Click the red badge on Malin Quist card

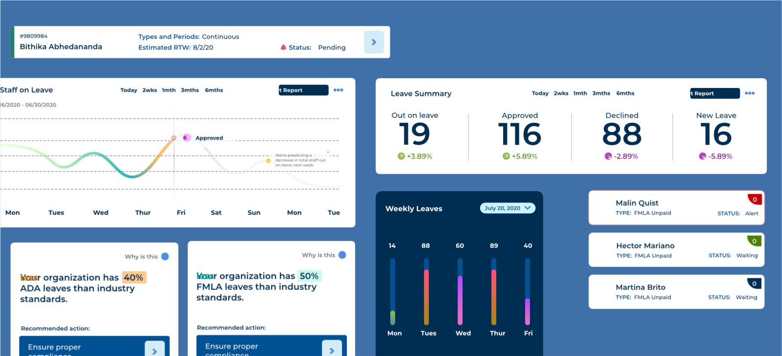[x=755, y=199]
